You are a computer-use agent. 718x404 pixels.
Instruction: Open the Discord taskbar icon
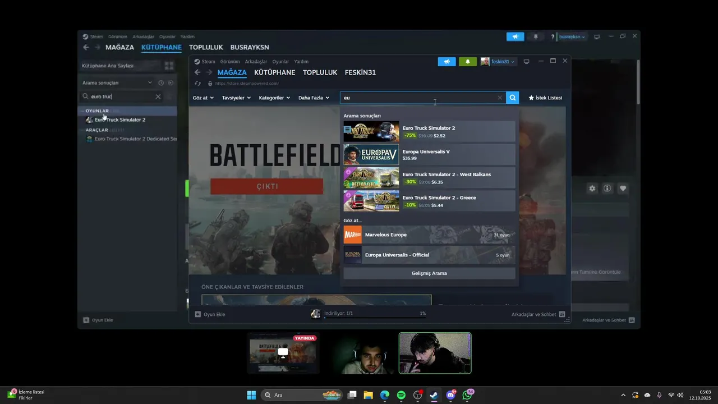click(450, 395)
